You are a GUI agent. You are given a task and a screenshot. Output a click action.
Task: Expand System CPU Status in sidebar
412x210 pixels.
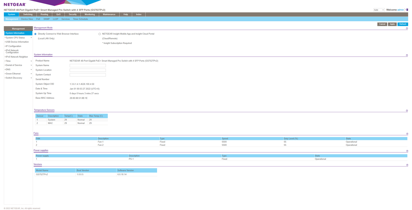(18, 38)
